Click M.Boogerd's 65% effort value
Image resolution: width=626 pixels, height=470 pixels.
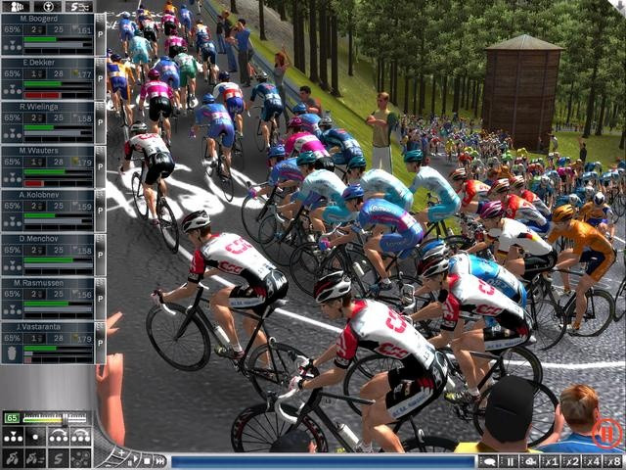pos(13,29)
